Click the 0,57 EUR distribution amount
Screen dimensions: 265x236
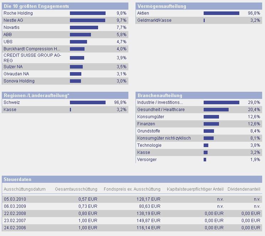click(88, 199)
